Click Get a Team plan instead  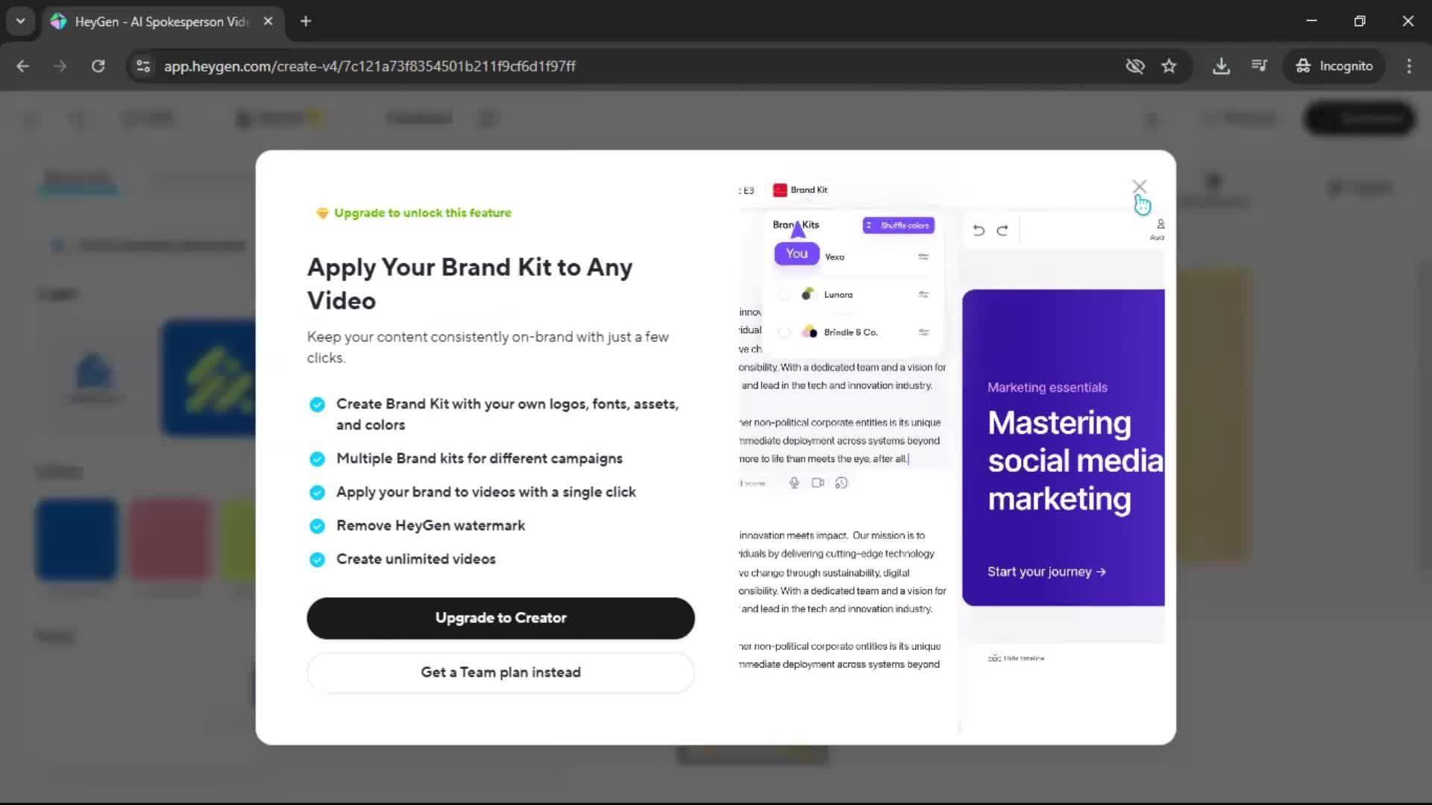click(500, 672)
